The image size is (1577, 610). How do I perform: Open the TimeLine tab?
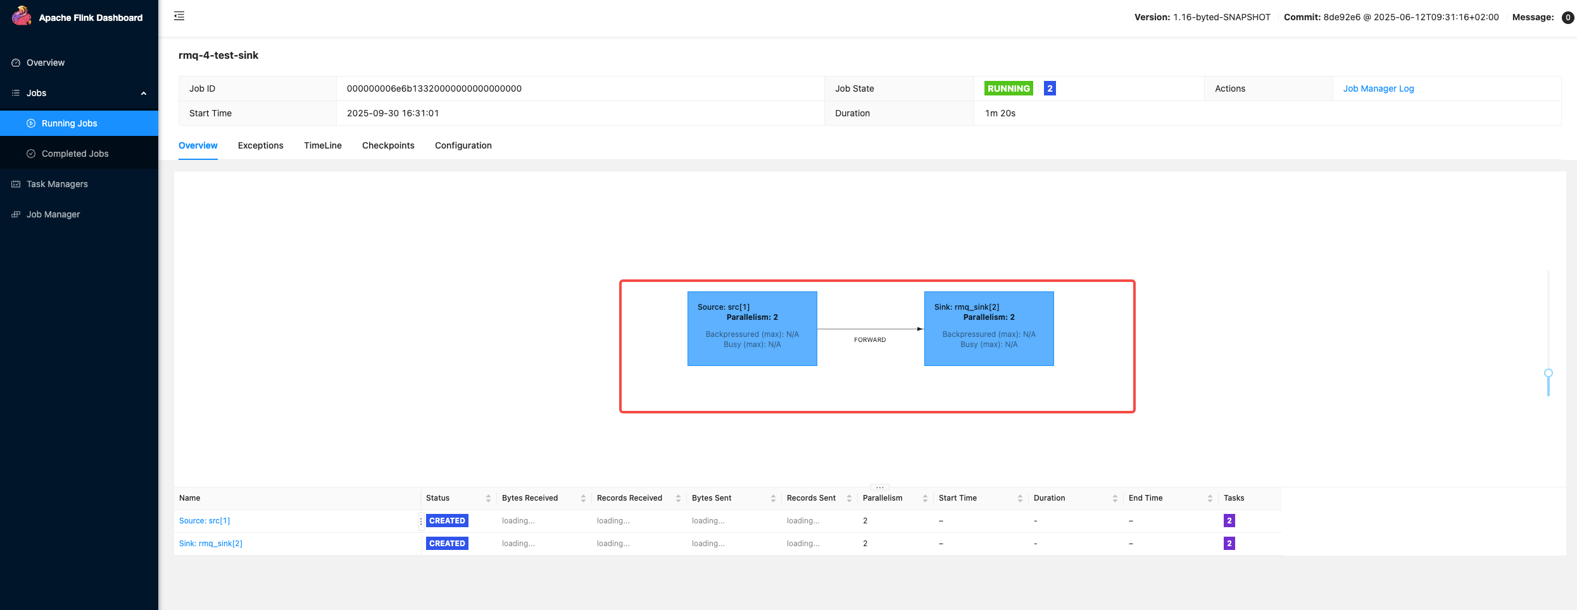323,145
